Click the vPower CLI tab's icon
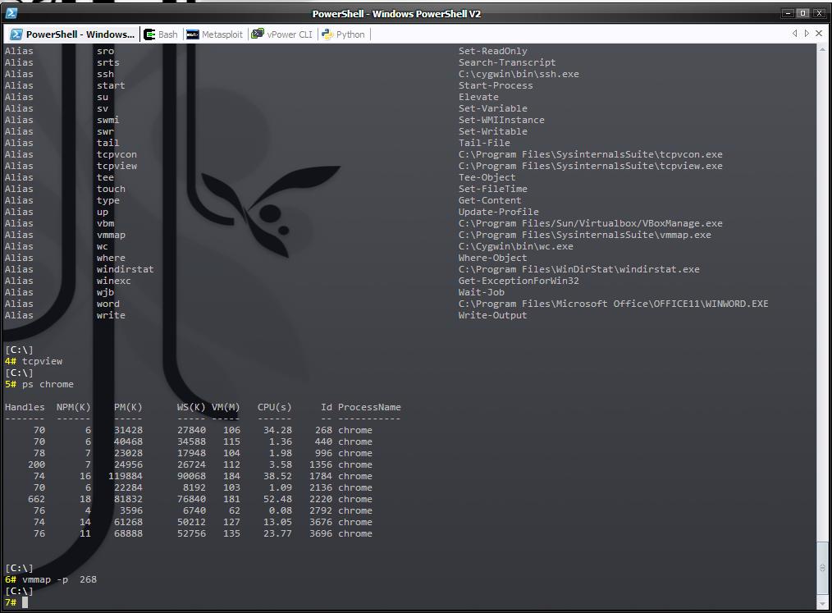This screenshot has width=832, height=613. 258,34
